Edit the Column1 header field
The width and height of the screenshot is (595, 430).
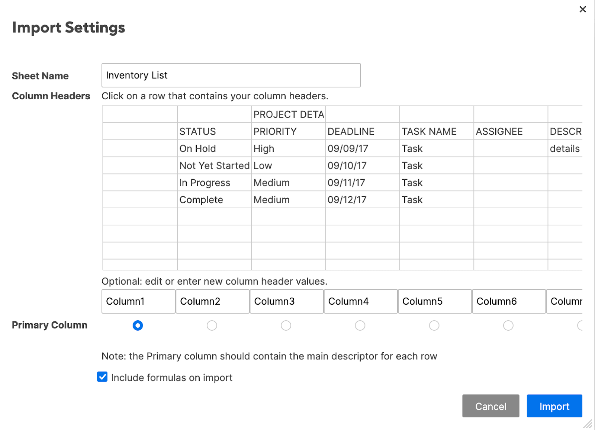tap(138, 301)
